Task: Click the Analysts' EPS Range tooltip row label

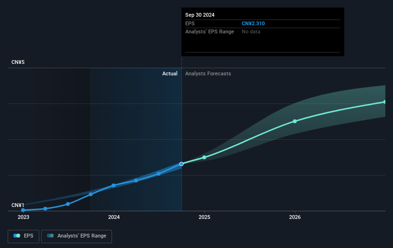Action: pos(210,32)
